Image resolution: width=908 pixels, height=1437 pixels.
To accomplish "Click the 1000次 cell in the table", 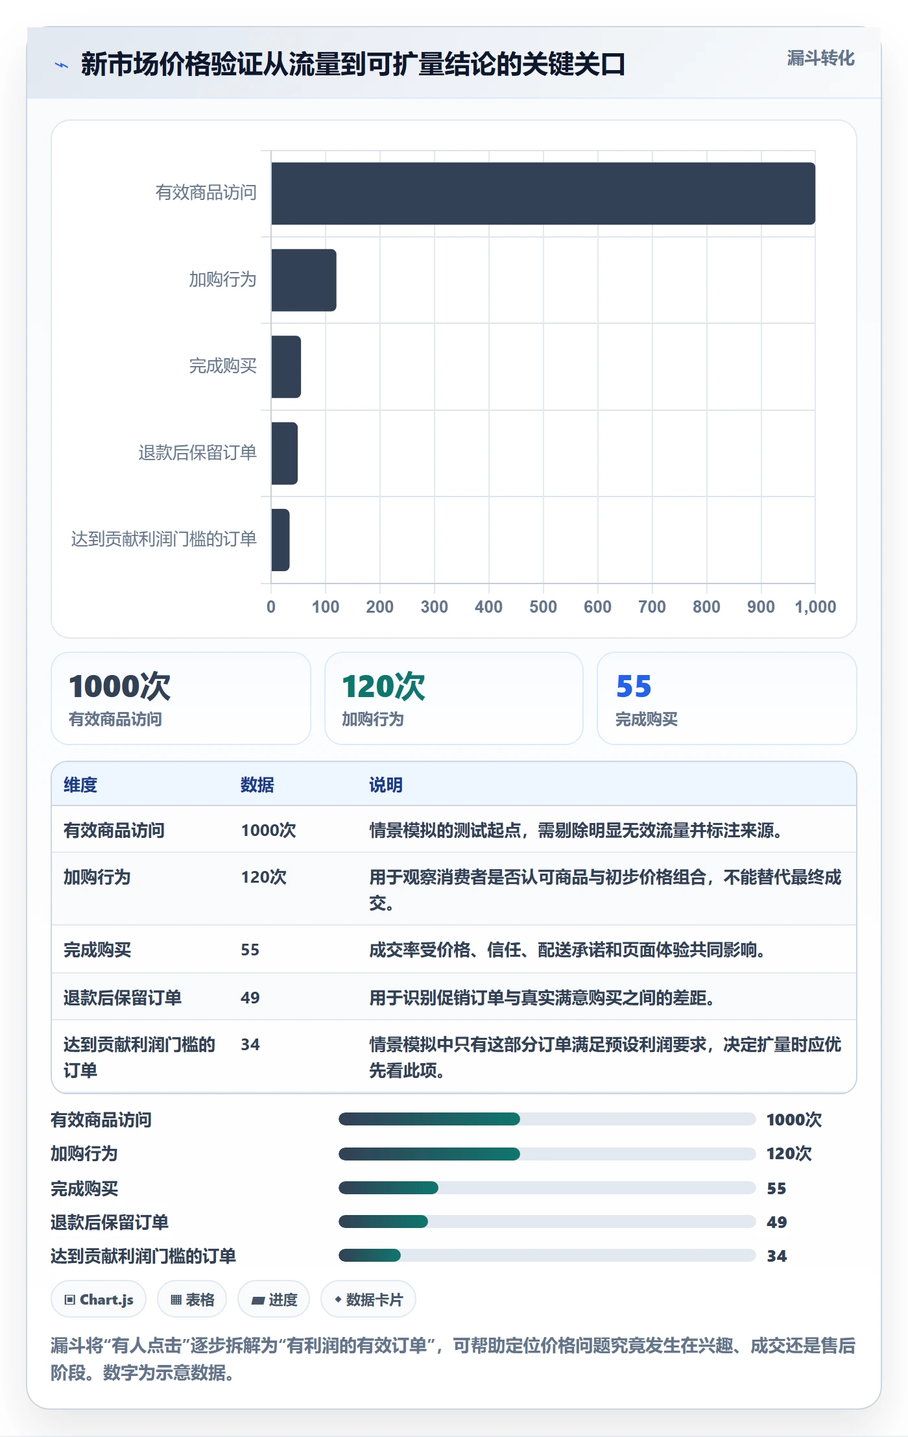I will pos(269,830).
